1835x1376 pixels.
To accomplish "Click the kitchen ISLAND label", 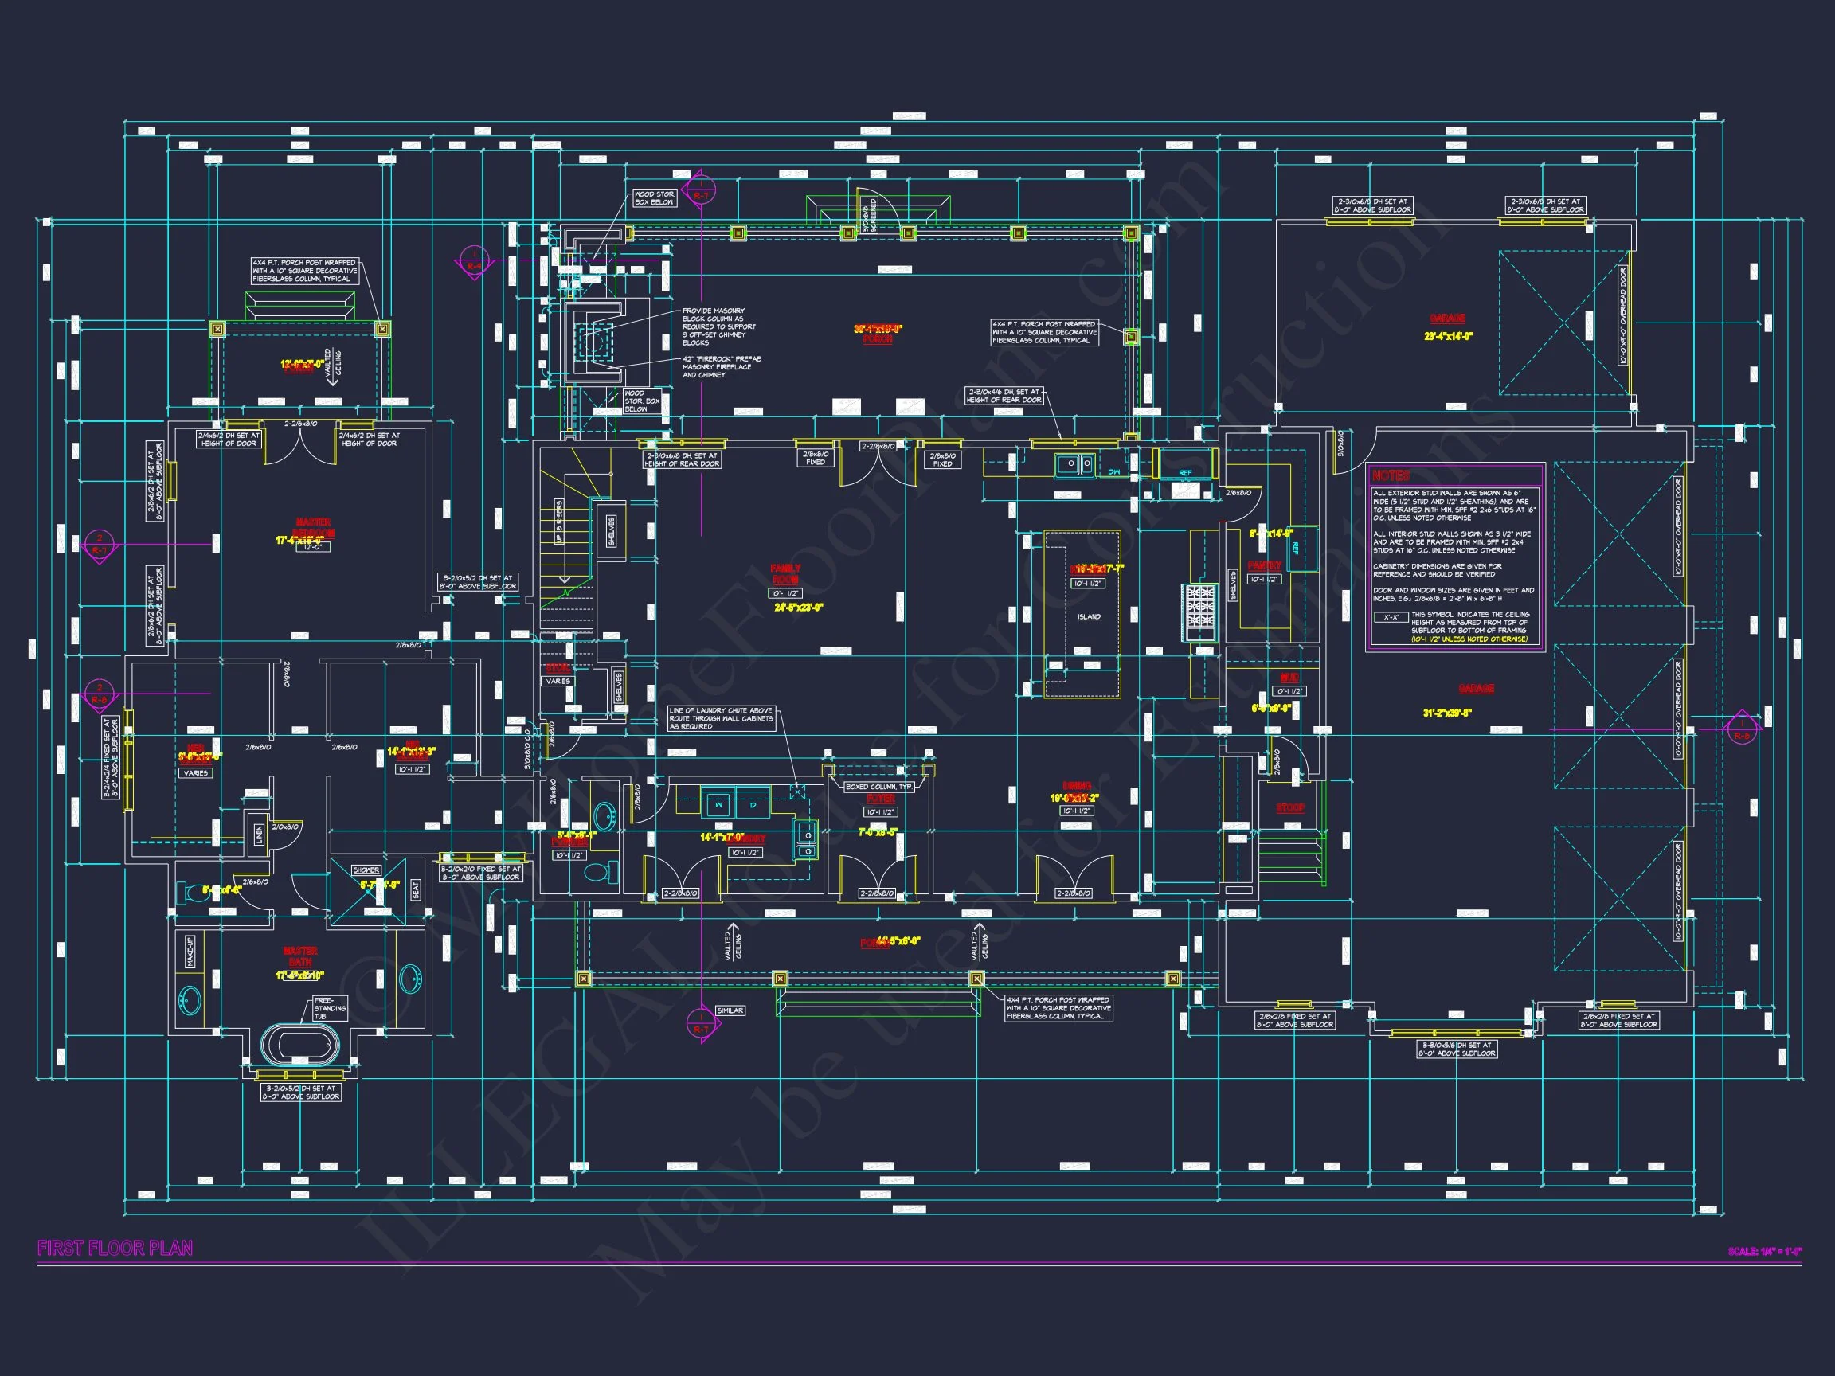I will pos(1090,616).
